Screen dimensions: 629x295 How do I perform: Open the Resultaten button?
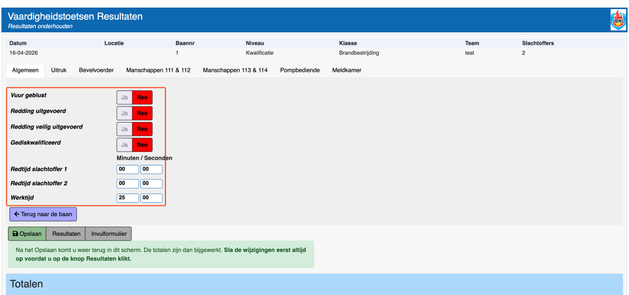66,234
